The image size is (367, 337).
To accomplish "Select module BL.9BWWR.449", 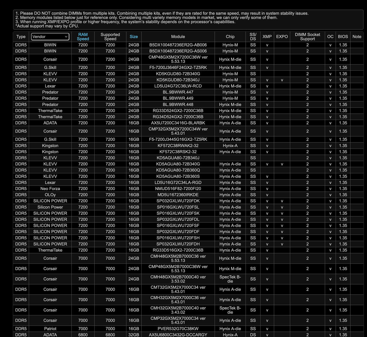I will pos(178,98).
